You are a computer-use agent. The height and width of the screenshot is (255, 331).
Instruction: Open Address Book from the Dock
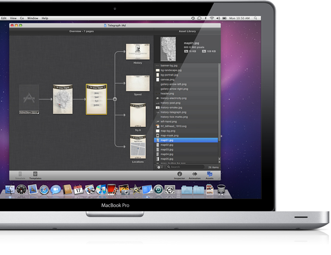coord(67,189)
